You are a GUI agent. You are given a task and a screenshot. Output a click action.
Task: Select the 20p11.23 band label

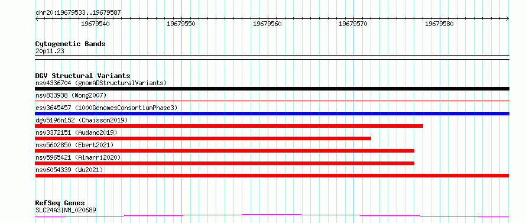click(x=50, y=51)
